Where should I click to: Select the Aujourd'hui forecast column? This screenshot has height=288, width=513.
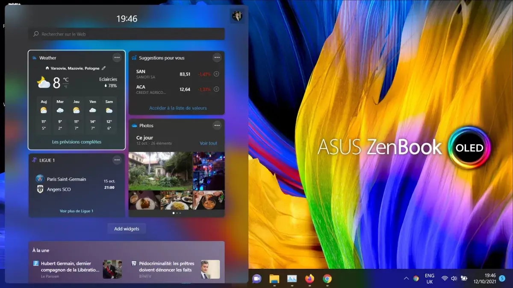tap(44, 115)
